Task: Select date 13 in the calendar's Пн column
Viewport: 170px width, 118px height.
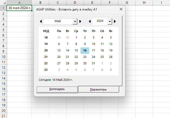Action: (59, 50)
